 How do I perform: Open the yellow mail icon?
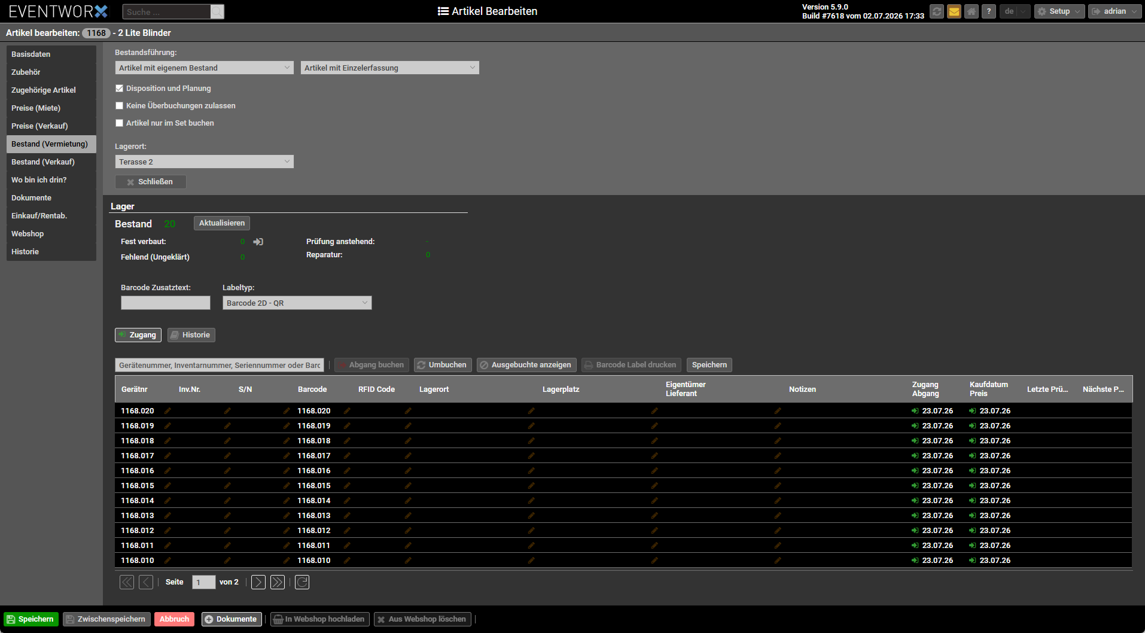pos(954,11)
